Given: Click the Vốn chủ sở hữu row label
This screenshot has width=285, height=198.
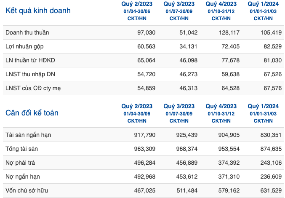Looking at the screenshot, I should (x=27, y=190).
